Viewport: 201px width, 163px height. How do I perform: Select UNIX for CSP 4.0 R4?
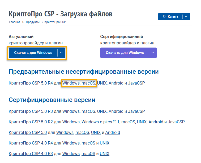[x=105, y=143]
